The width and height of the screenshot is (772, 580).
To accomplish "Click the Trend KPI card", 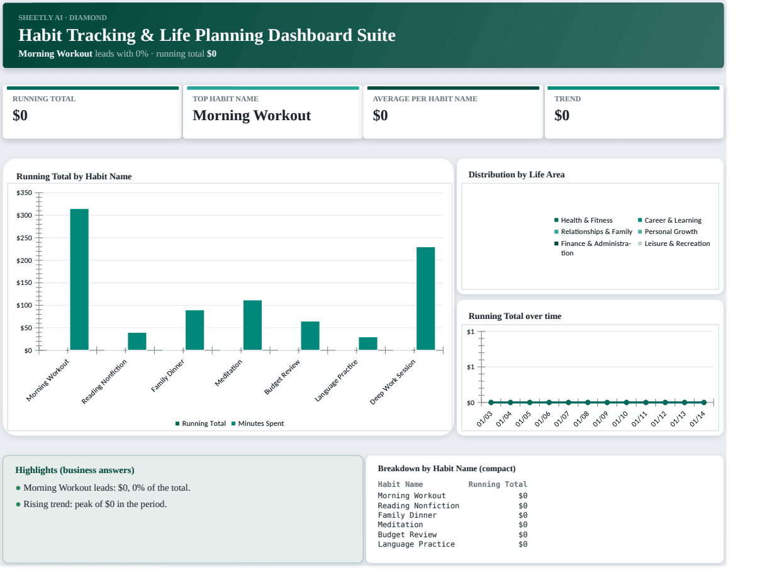I will pos(634,112).
